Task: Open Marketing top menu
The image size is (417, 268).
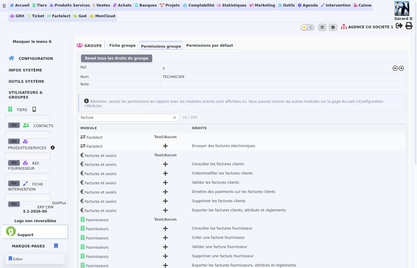Action: click(x=262, y=5)
